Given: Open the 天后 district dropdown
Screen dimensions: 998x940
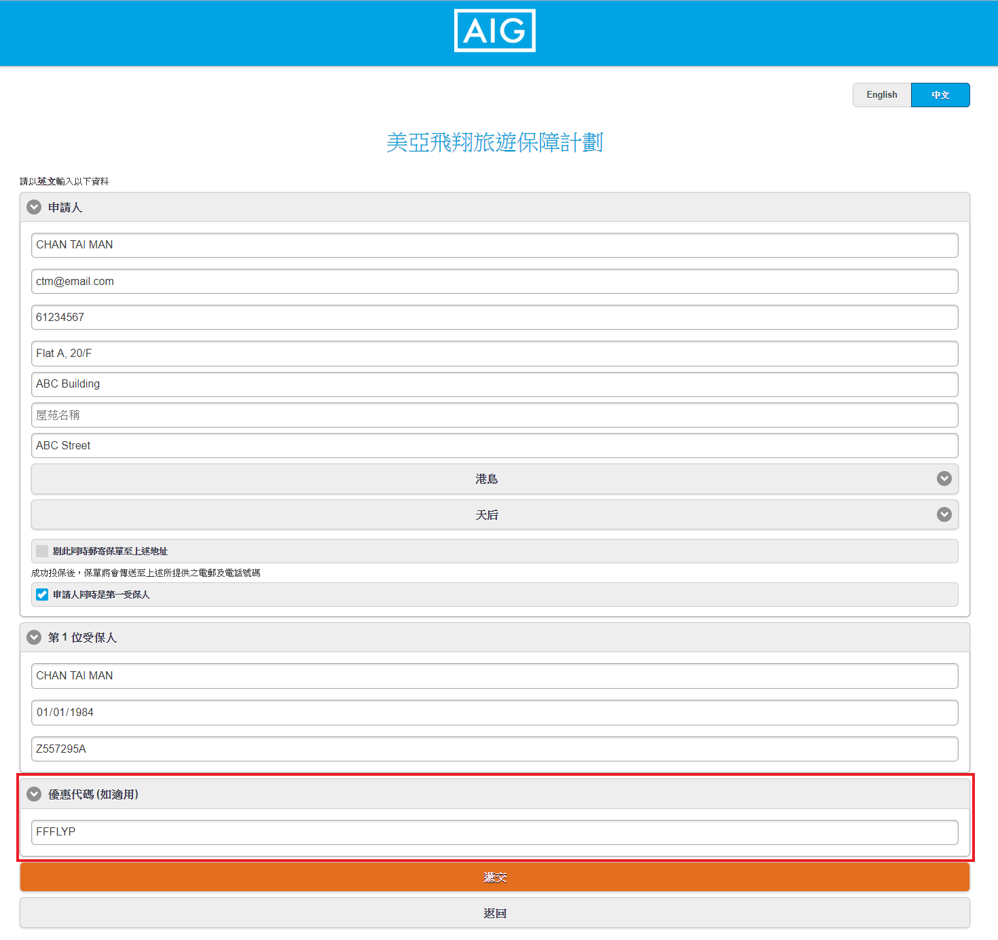Looking at the screenshot, I should coord(494,514).
